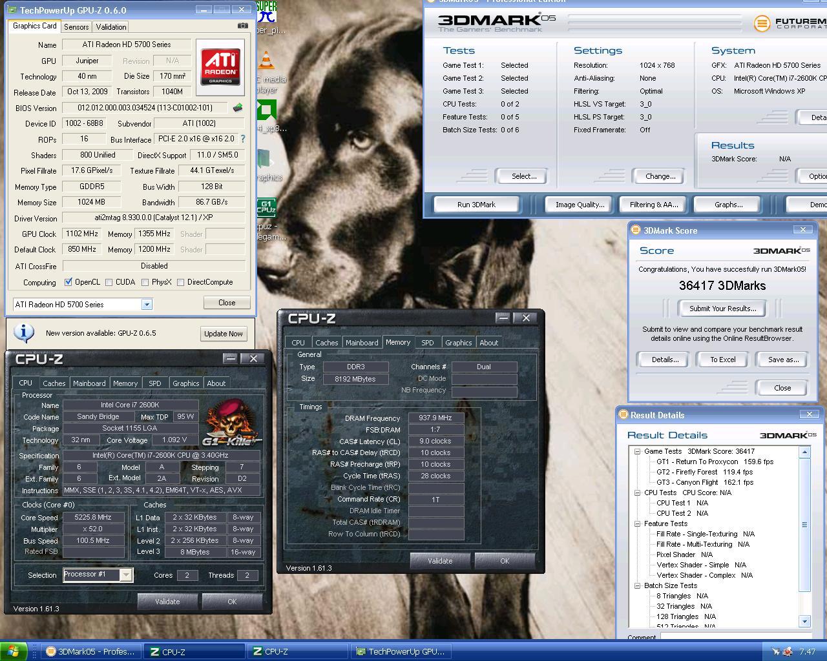
Task: Collapse Feature Tests tree node
Action: pos(637,524)
